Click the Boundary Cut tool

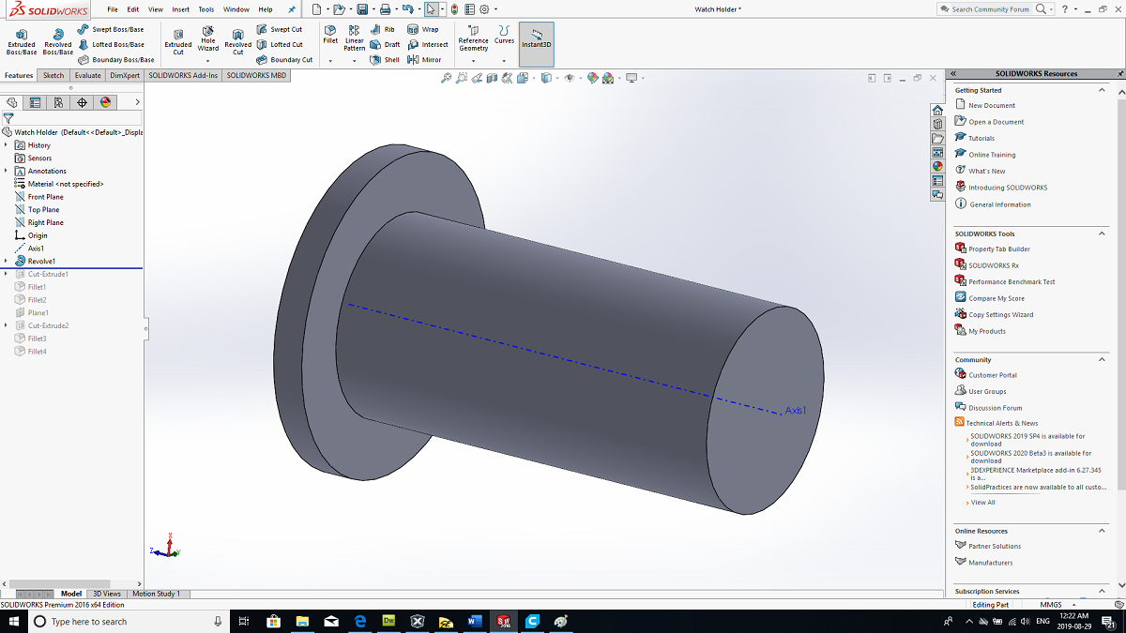pos(284,59)
